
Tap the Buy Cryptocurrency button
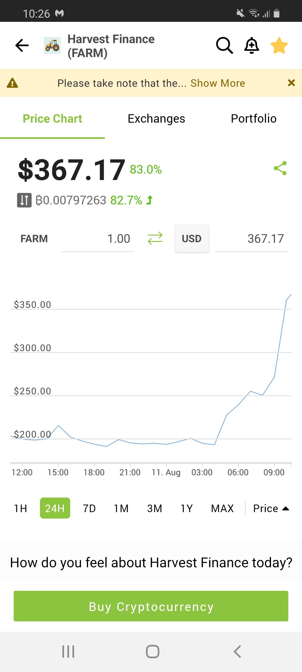[151, 606]
